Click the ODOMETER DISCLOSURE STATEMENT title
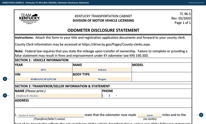Viewport: 206px width, 124px height. click(x=103, y=30)
